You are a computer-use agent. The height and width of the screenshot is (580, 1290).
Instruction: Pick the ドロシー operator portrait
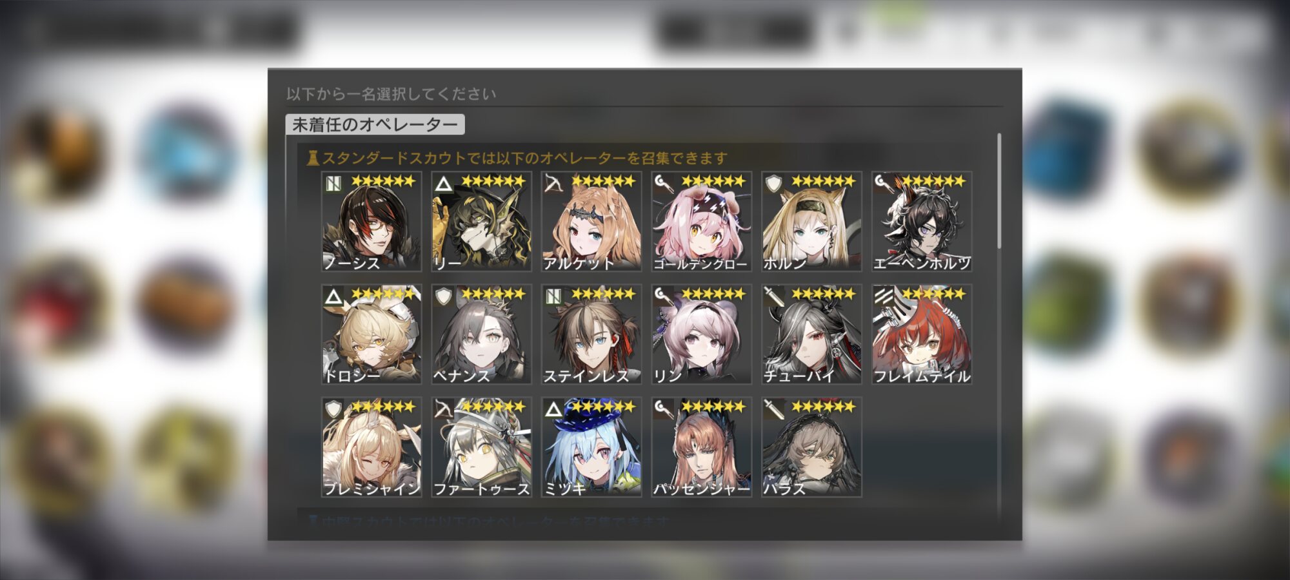point(372,334)
